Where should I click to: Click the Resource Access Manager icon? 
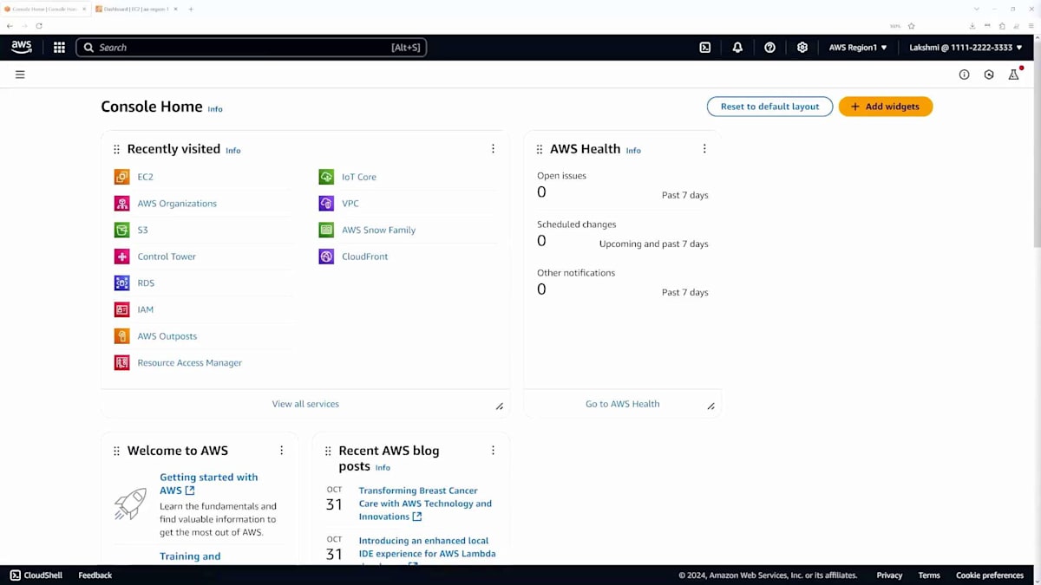click(x=121, y=363)
